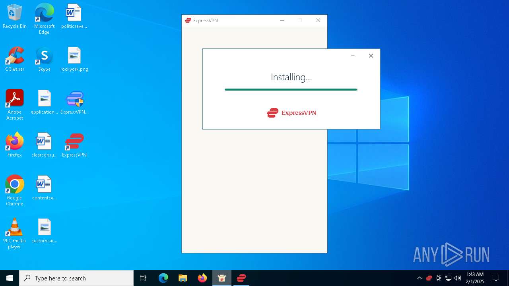Image resolution: width=509 pixels, height=286 pixels.
Task: Open Task View on the taskbar
Action: point(143,278)
